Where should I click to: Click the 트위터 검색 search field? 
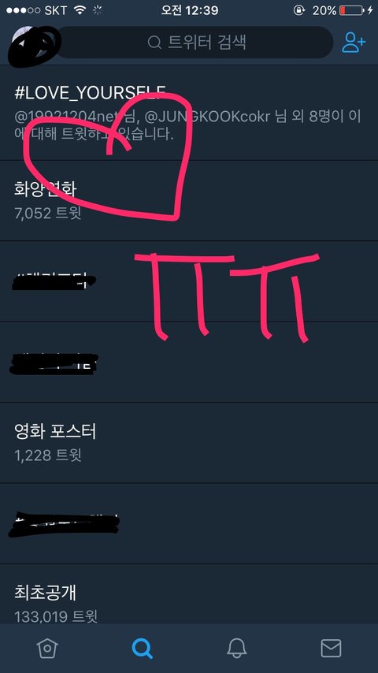click(194, 42)
